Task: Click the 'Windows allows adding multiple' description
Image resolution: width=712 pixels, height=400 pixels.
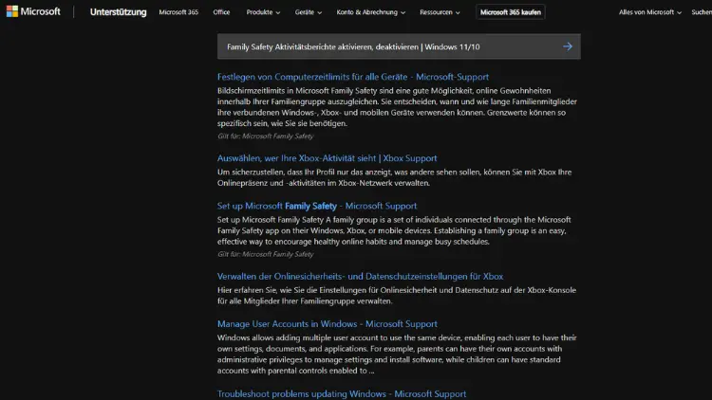Action: point(397,354)
